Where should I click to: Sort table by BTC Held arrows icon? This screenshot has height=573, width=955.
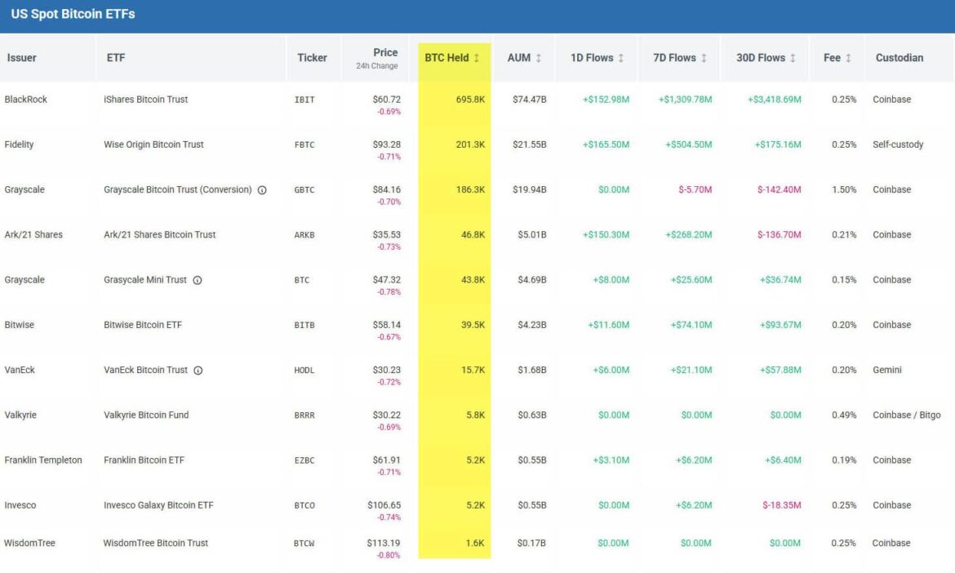click(x=477, y=58)
